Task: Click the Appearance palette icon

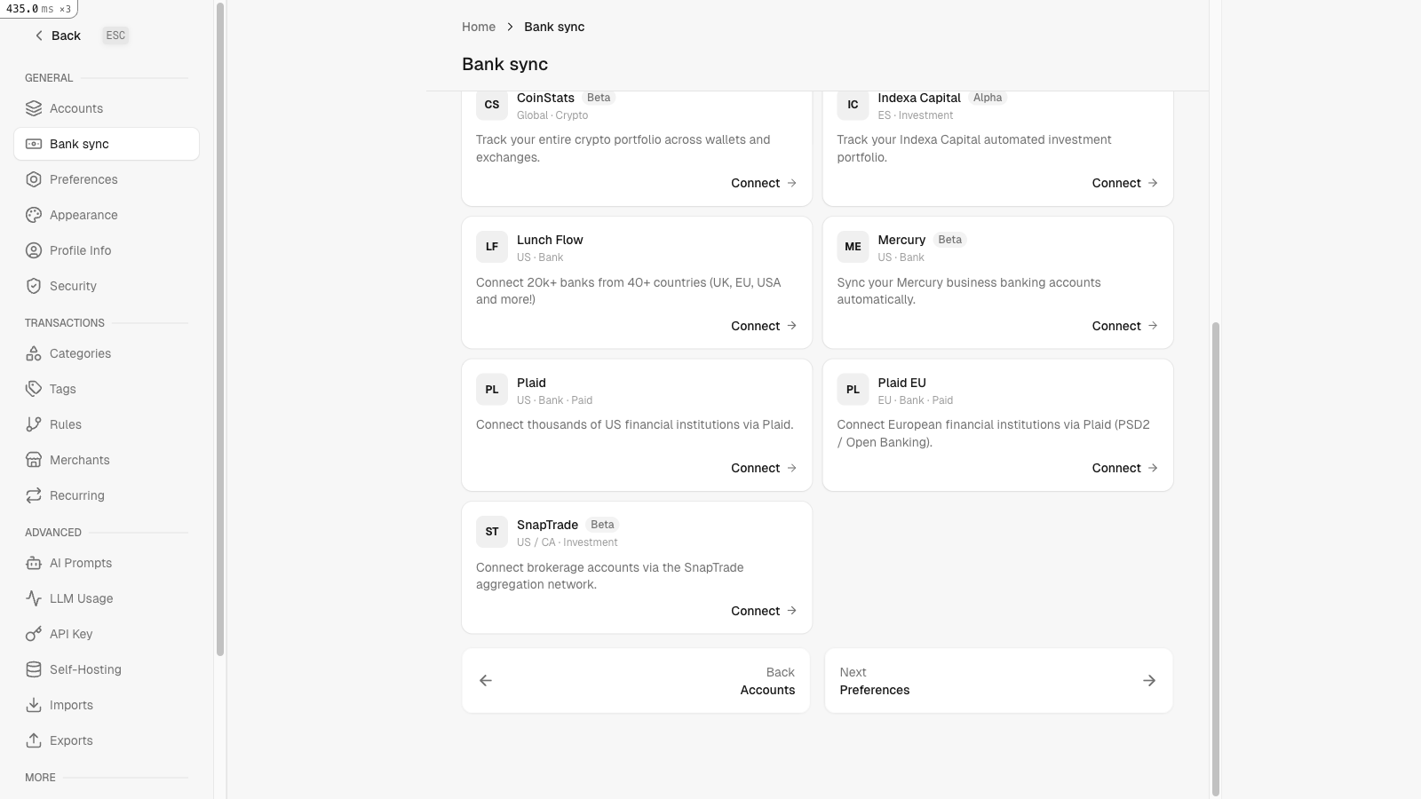Action: tap(34, 215)
